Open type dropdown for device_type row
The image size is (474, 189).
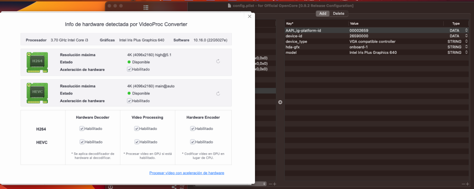point(466,41)
